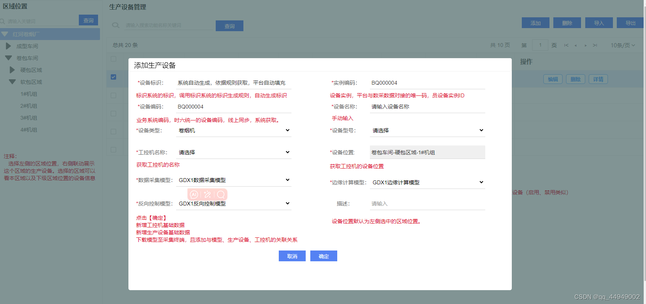Select 3#机组 in the tree
This screenshot has height=304, width=646.
tap(29, 118)
